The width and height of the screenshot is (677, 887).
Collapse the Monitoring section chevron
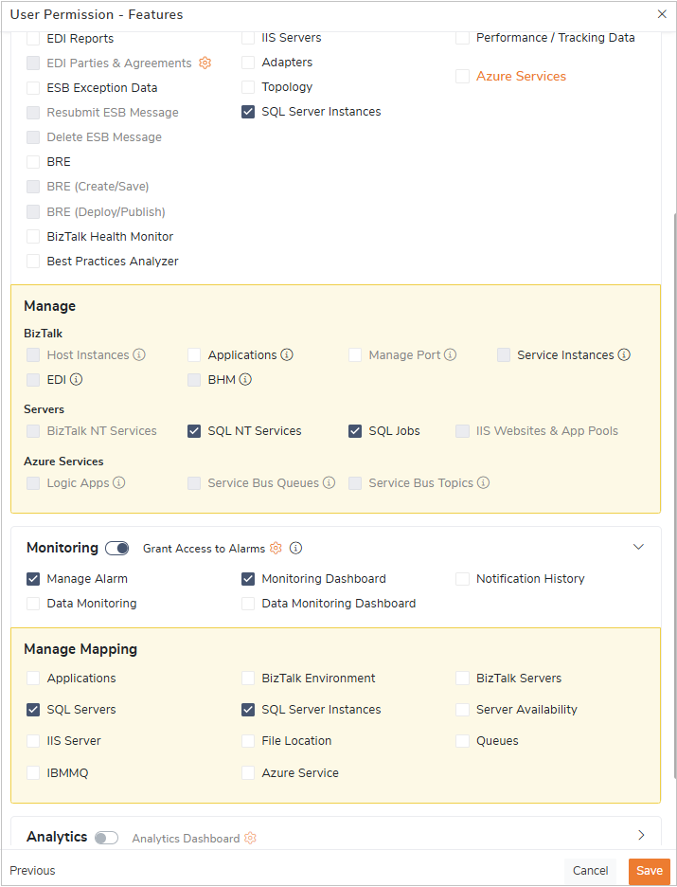point(638,547)
